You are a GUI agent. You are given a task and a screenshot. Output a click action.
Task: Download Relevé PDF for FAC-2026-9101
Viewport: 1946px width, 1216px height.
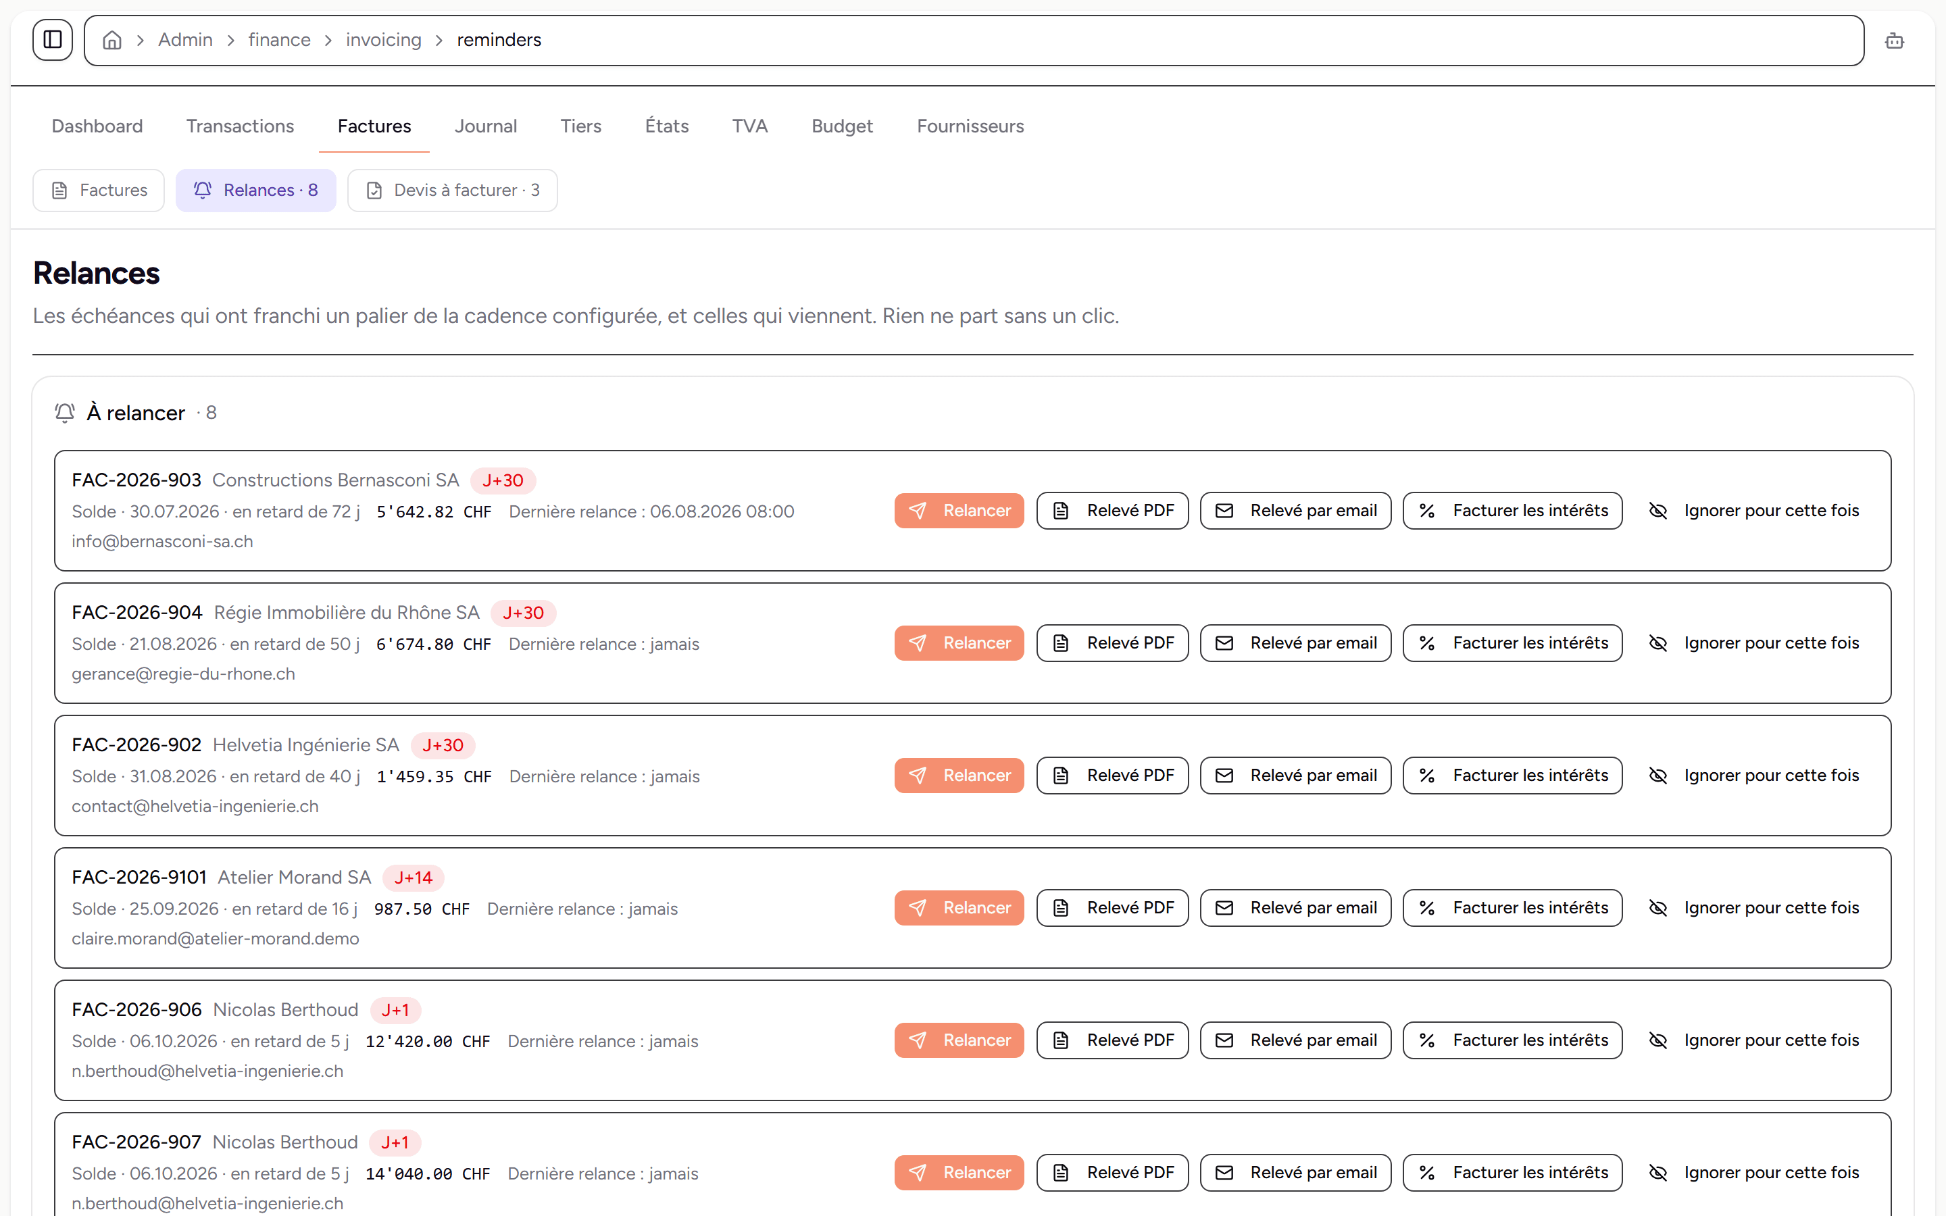[x=1112, y=908]
